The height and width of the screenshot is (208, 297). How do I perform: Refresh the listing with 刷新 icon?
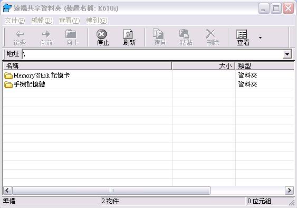[x=128, y=34]
